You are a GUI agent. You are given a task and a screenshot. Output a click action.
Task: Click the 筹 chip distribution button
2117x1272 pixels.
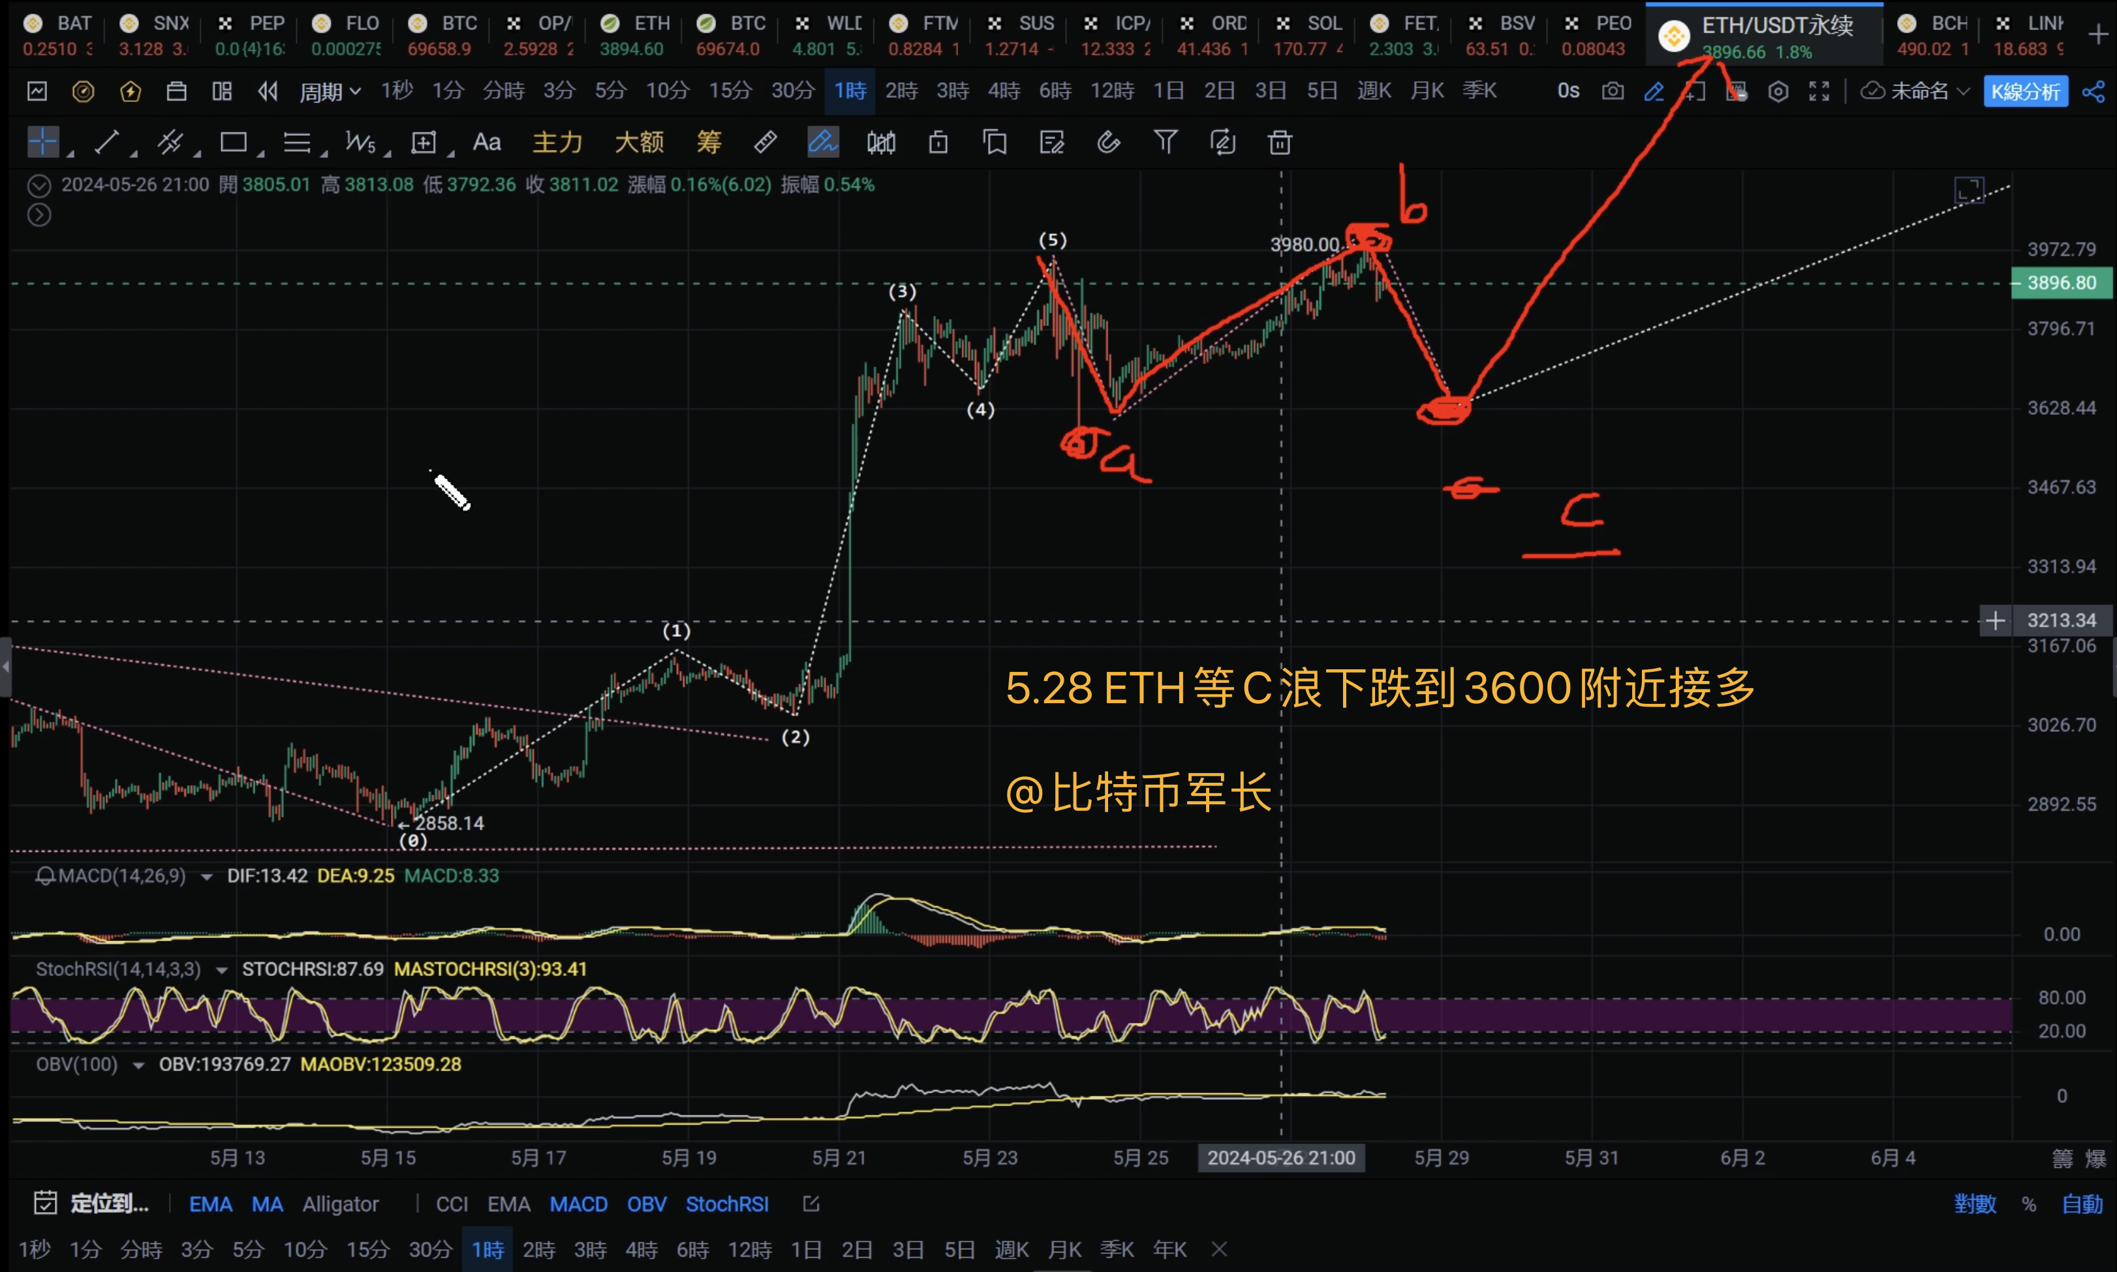pos(709,142)
